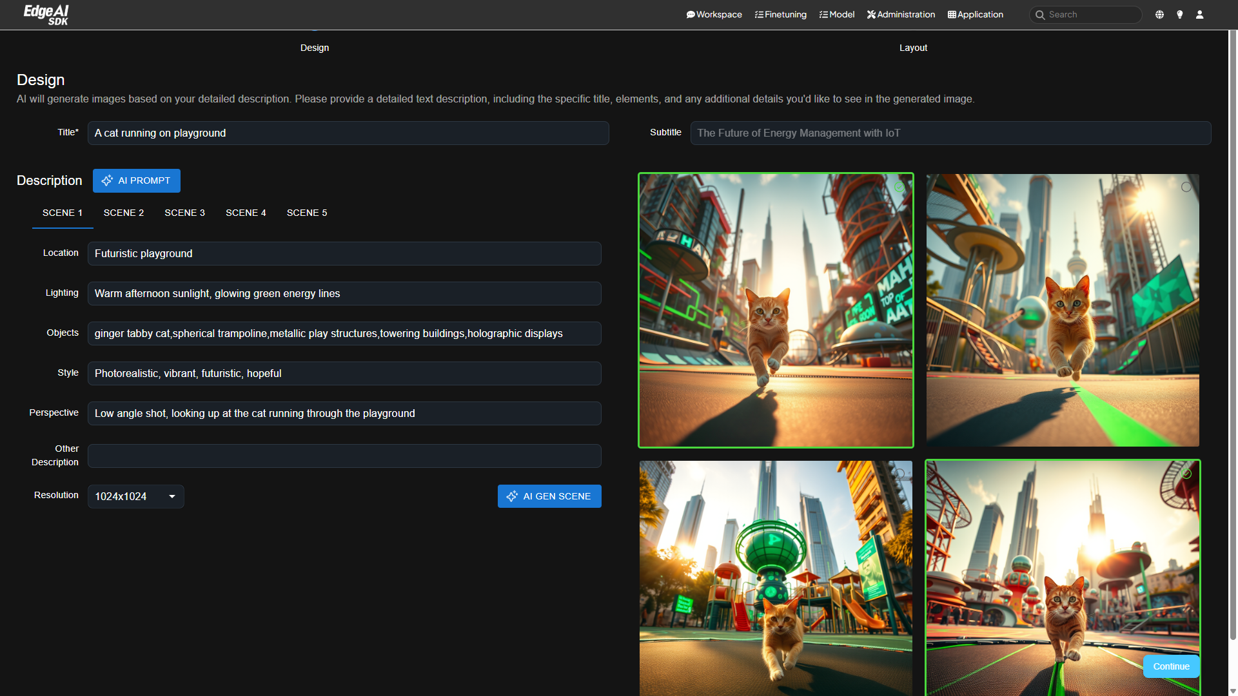Switch to the SCENE 3 tab
Viewport: 1238px width, 696px height.
coord(184,213)
